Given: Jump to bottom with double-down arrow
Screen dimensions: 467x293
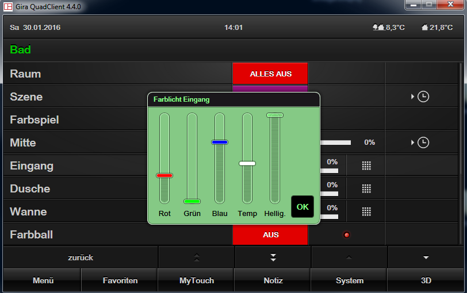Looking at the screenshot, I should (x=273, y=257).
